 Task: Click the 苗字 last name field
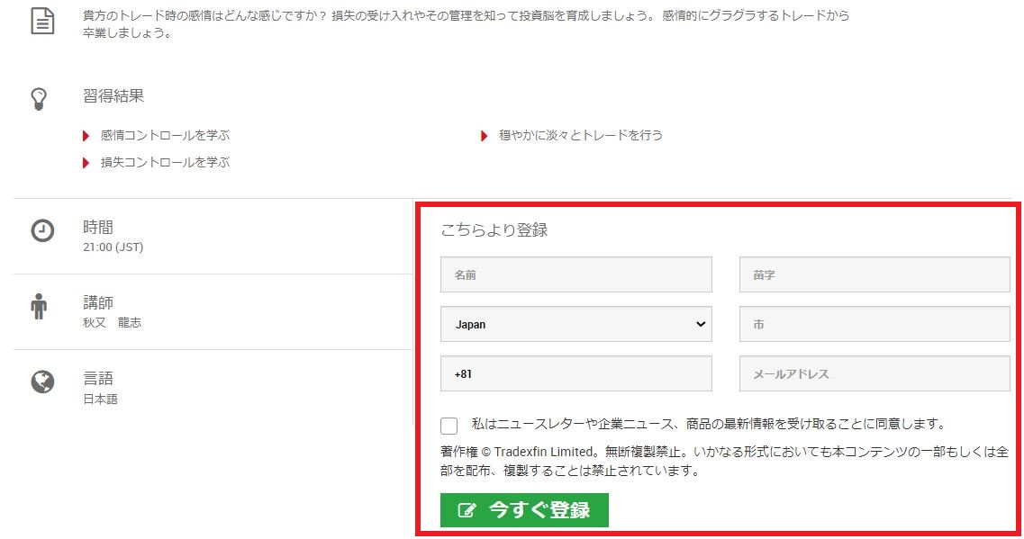point(874,274)
